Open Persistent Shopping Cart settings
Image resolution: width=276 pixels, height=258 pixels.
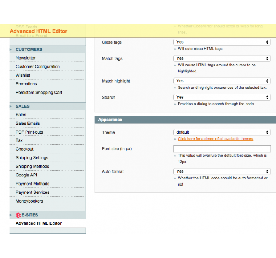click(x=39, y=93)
